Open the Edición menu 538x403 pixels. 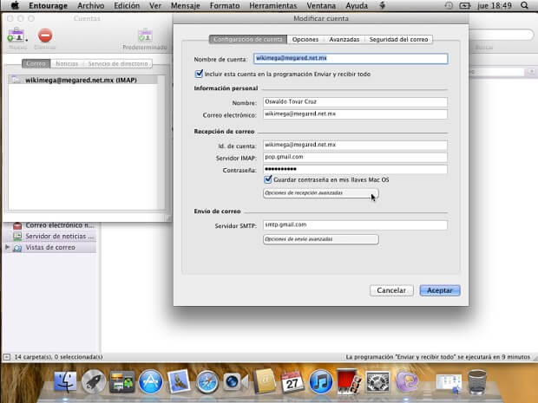click(127, 5)
